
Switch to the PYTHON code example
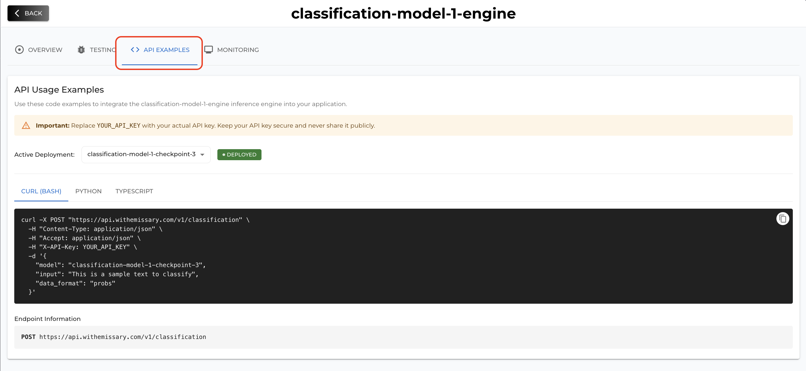(88, 191)
